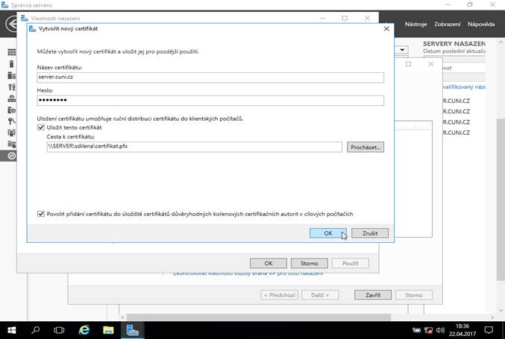Image resolution: width=505 pixels, height=339 pixels.
Task: Click horizontal scrollbar thumb at bottom
Action: point(259,317)
